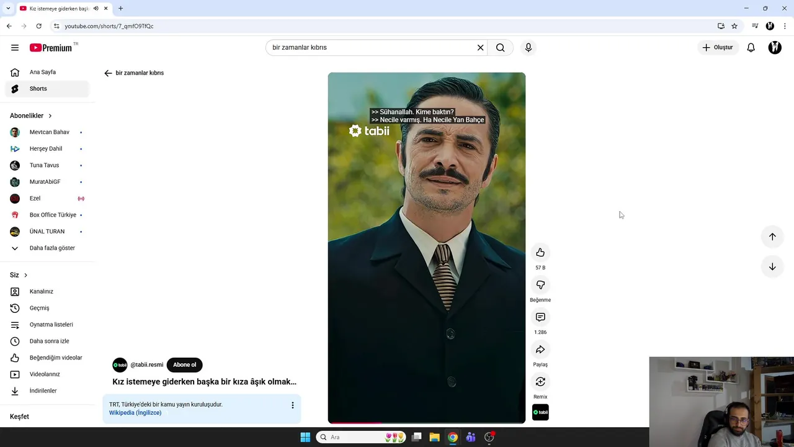Open Mevtcan Bahav channel subscription
Viewport: 794px width, 447px height.
pos(47,132)
